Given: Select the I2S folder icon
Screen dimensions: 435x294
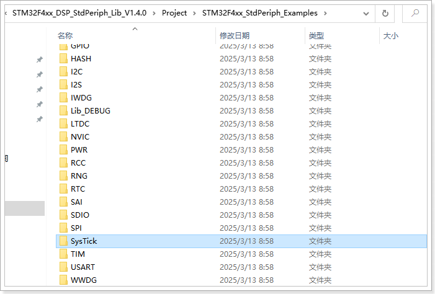Looking at the screenshot, I should point(63,84).
